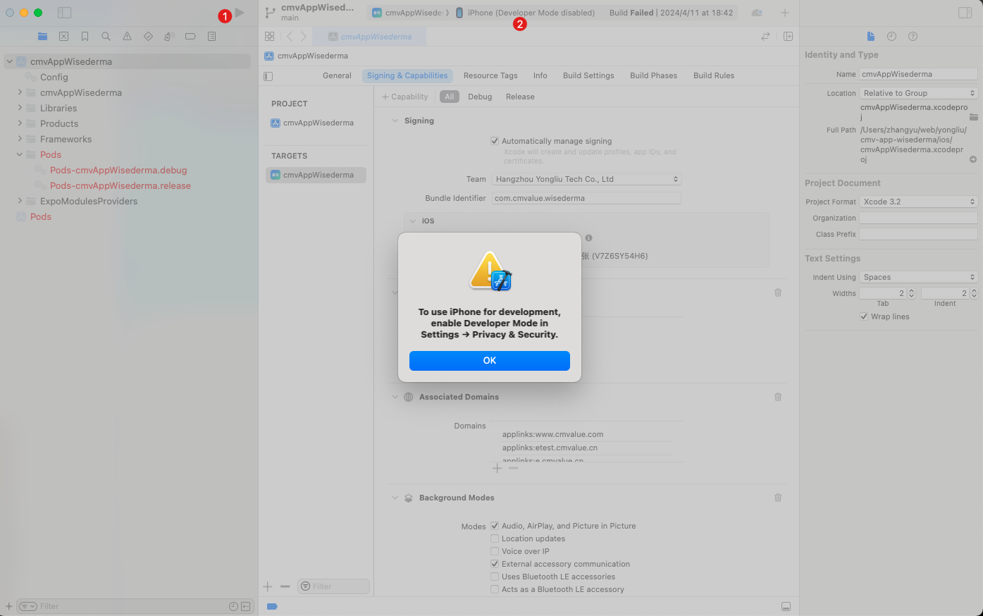Click the Tab width stepper
Image resolution: width=983 pixels, height=616 pixels.
click(x=911, y=293)
